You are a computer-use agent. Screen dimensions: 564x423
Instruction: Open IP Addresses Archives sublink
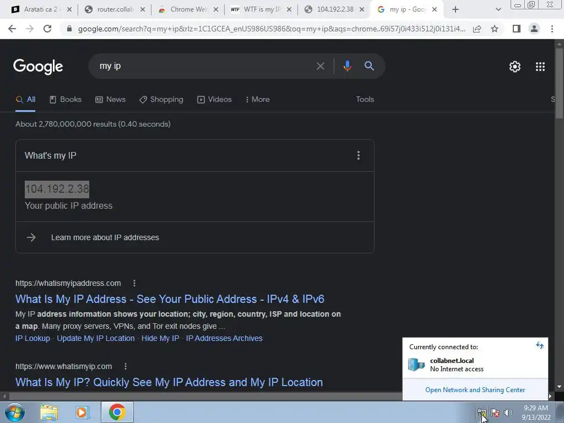(224, 338)
